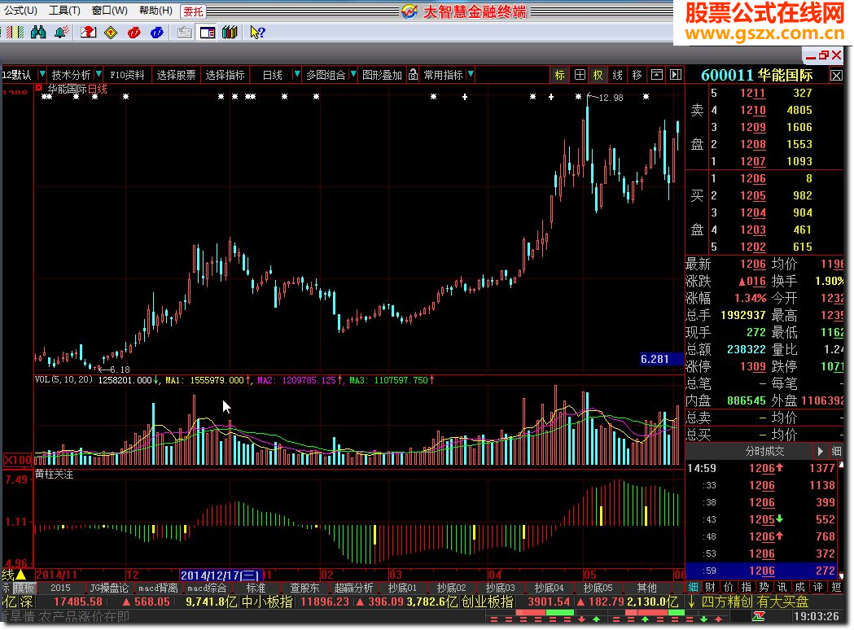The width and height of the screenshot is (854, 630).
Task: Switch to the macd综合 indicator tab
Action: point(207,588)
